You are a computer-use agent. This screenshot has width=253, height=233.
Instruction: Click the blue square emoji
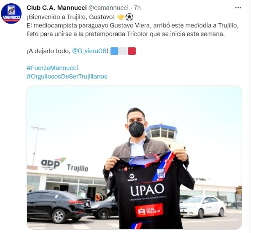(114, 51)
